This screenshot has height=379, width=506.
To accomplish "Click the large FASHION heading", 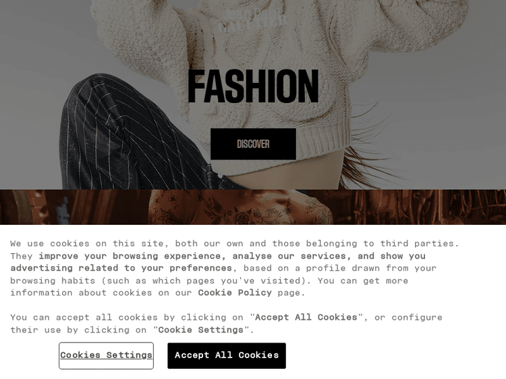I will pos(253,86).
